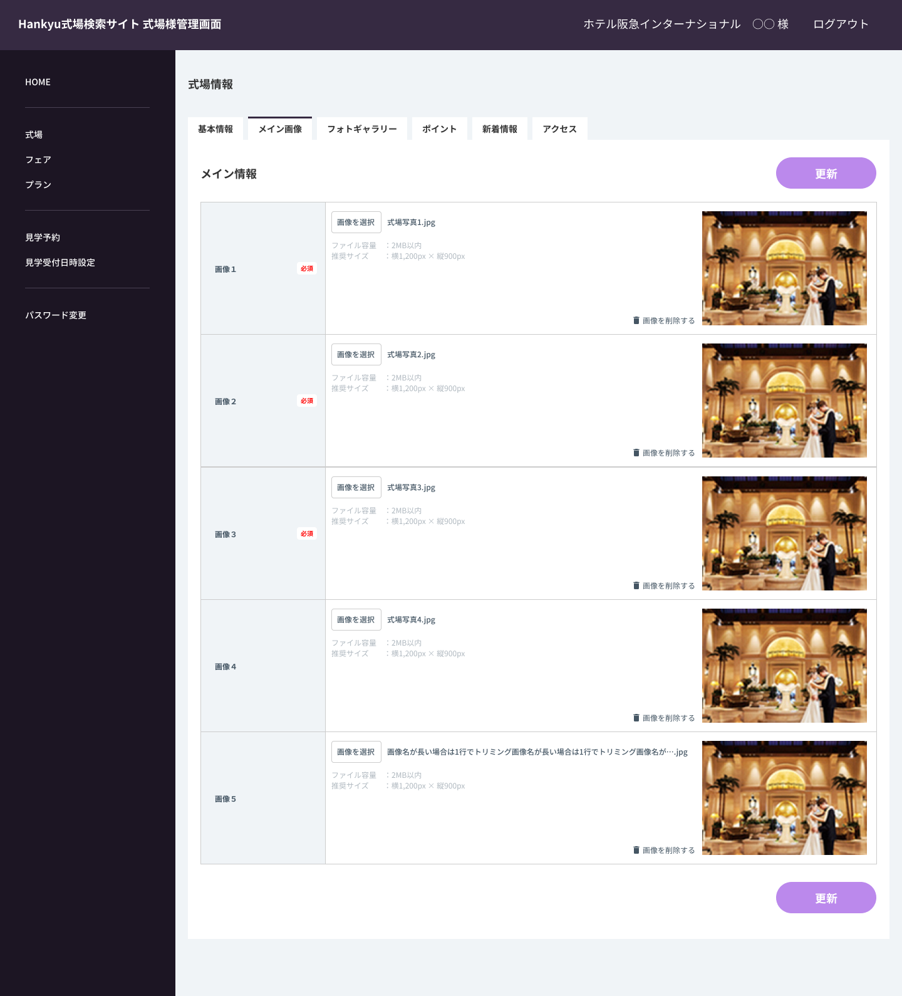Click trash icon for image 4
Screen dimensions: 902x996
click(x=636, y=718)
